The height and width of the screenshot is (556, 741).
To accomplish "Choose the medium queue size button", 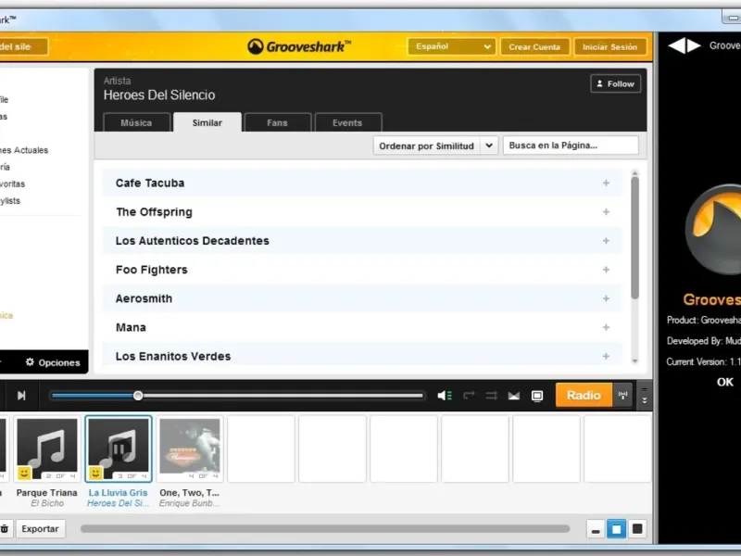I will [616, 528].
